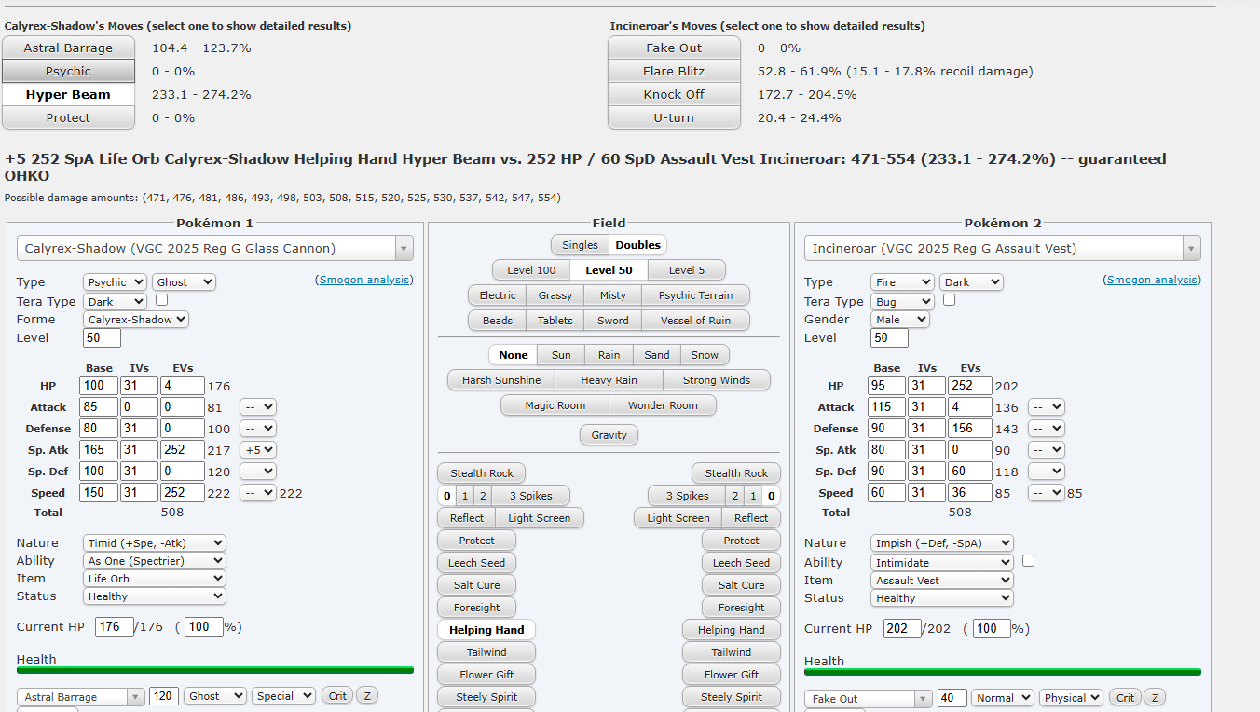Screen dimensions: 1260x712
Task: Edit Calyrex-Shadow's Speed EVs field
Action: coord(184,493)
